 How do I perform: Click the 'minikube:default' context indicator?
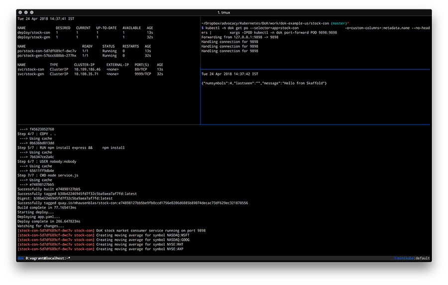(414, 258)
